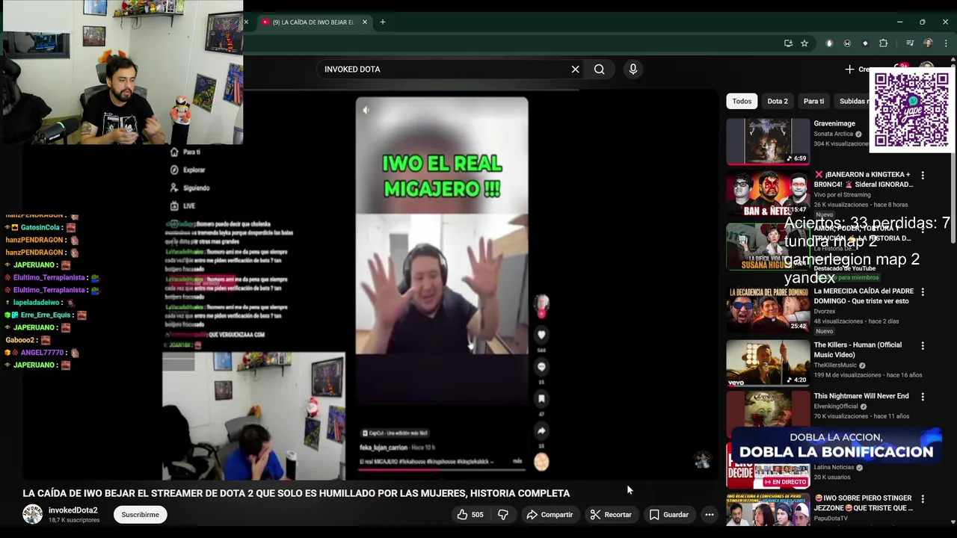
Task: Select the Para ti filter chip
Action: [x=813, y=101]
